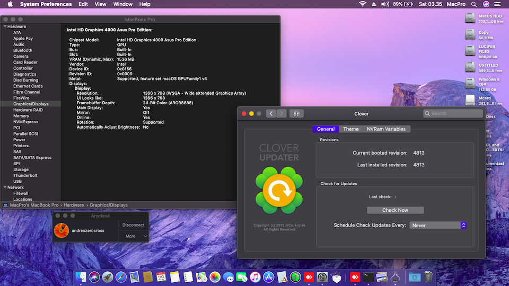This screenshot has width=509, height=286.
Task: Switch to the General tab
Action: pos(326,129)
